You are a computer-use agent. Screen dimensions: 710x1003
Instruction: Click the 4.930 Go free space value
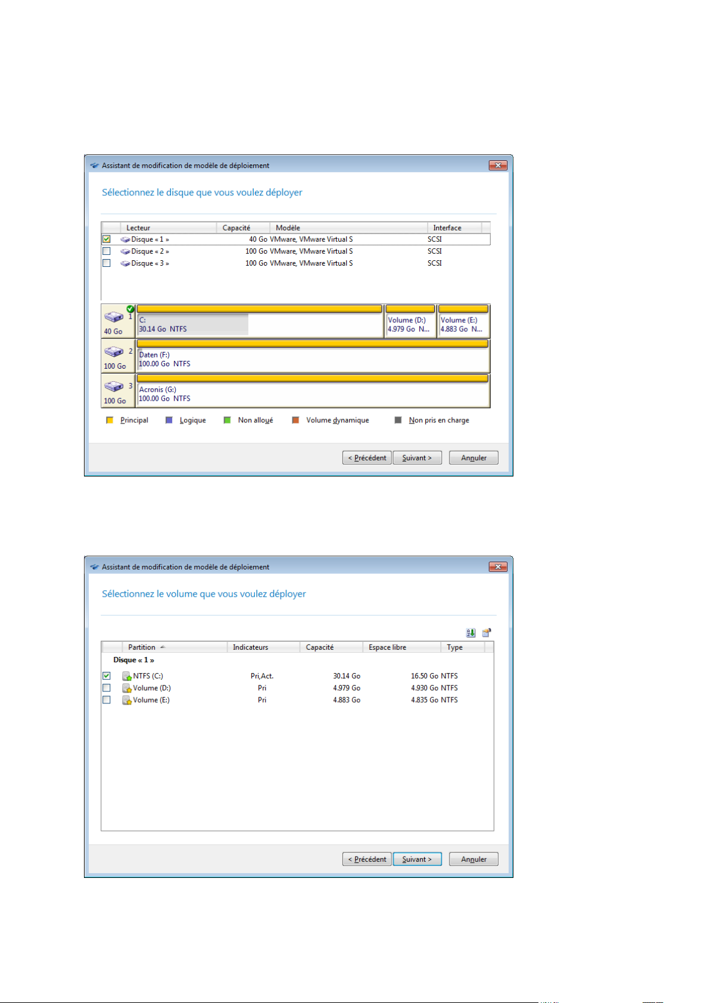coord(425,688)
